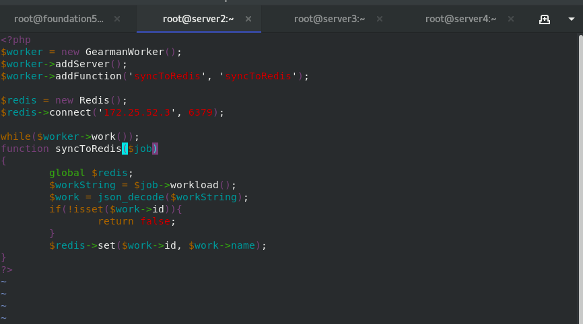Place cursor on 'addServer' call

(x=82, y=64)
